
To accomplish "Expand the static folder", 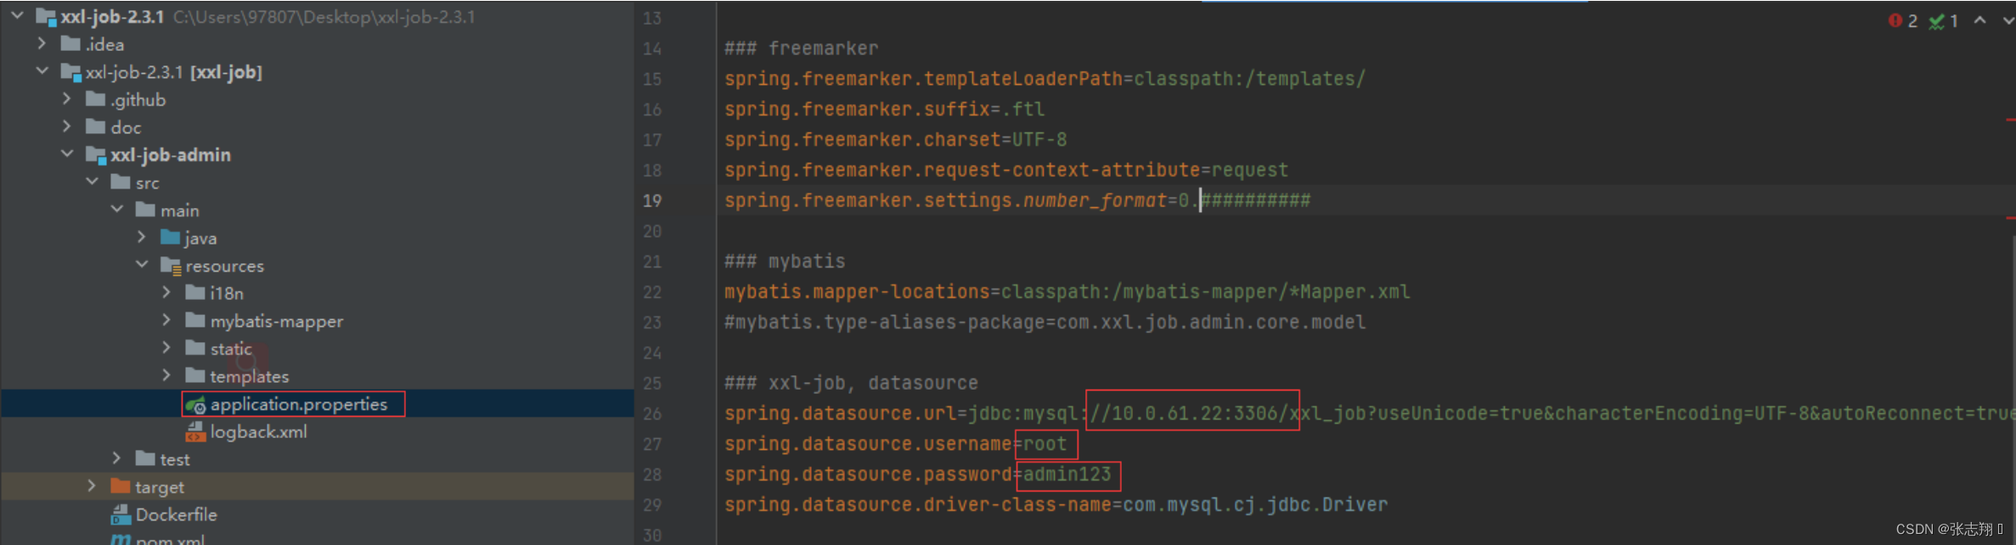I will 166,348.
